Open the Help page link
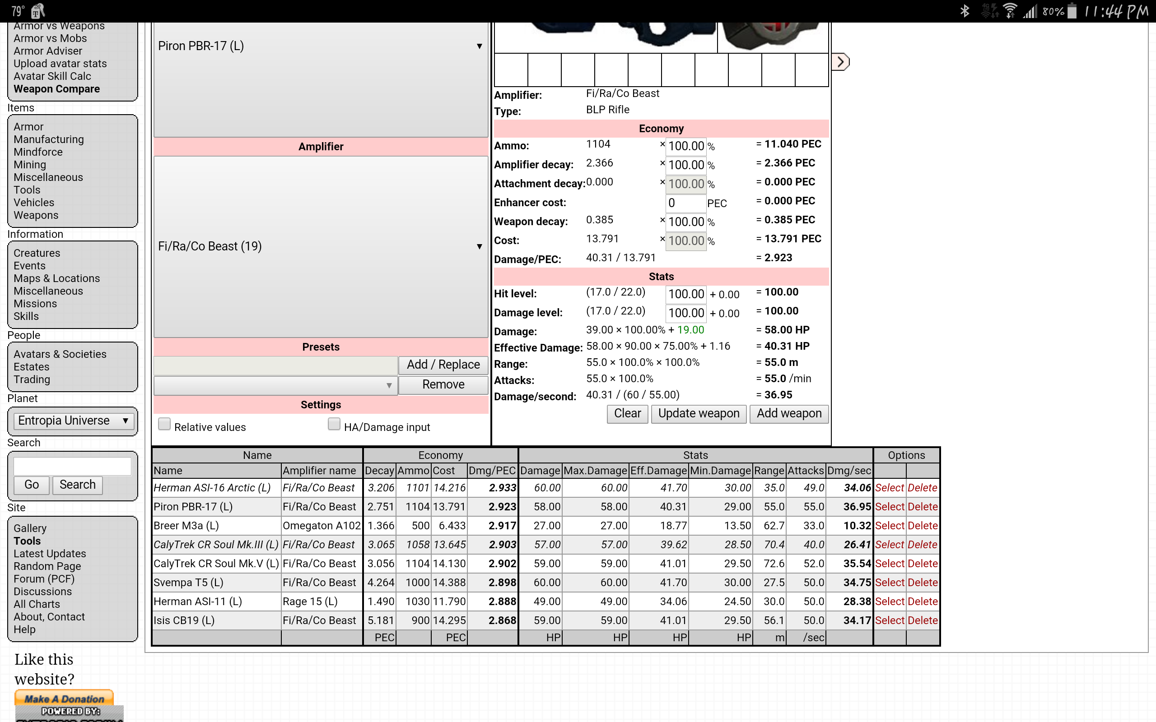The height and width of the screenshot is (722, 1156). point(24,630)
